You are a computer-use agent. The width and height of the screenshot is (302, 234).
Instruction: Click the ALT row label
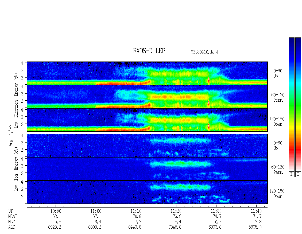pos(11,227)
